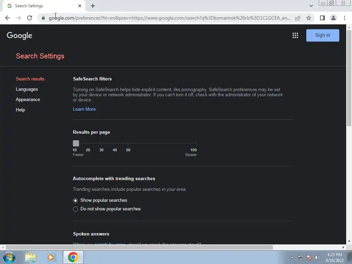Click the Search Settings page heading
The image size is (352, 264).
pos(40,56)
